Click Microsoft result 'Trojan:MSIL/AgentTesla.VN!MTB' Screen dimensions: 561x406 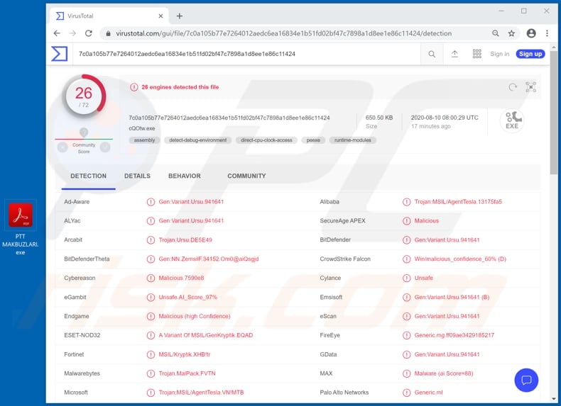(x=201, y=393)
